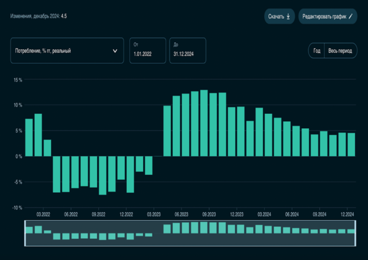368x260 pixels.
Task: Switch to Весь период range
Action: (340, 50)
